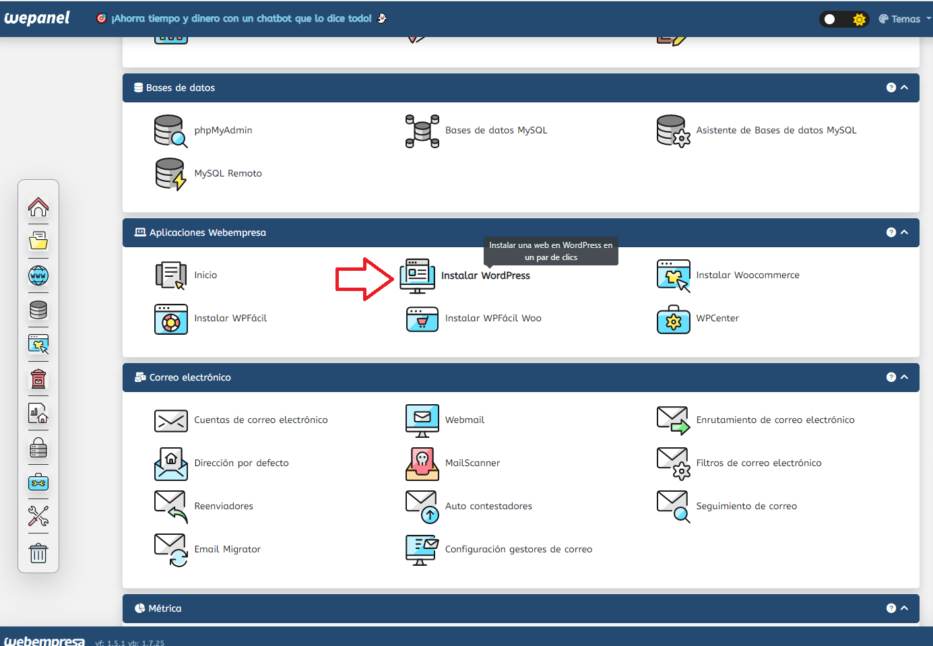Click the Email Migrator text link
This screenshot has height=646, width=933.
227,550
